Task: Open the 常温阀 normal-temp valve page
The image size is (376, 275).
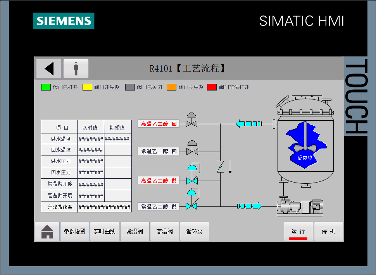Action: [135, 232]
